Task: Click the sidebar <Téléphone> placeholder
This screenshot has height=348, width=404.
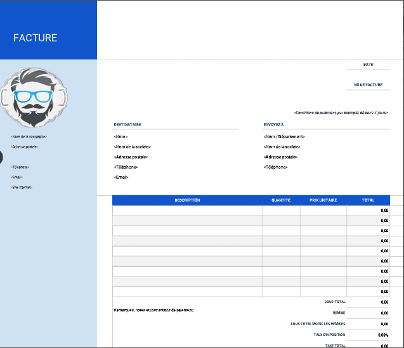Action: 20,167
